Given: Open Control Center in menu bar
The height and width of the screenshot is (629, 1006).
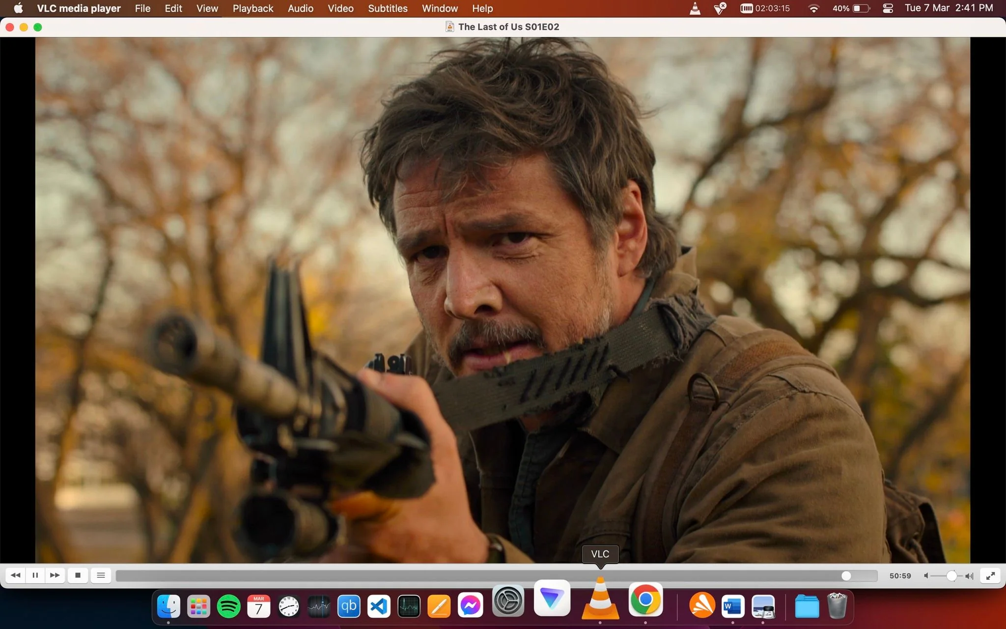Looking at the screenshot, I should [x=888, y=8].
